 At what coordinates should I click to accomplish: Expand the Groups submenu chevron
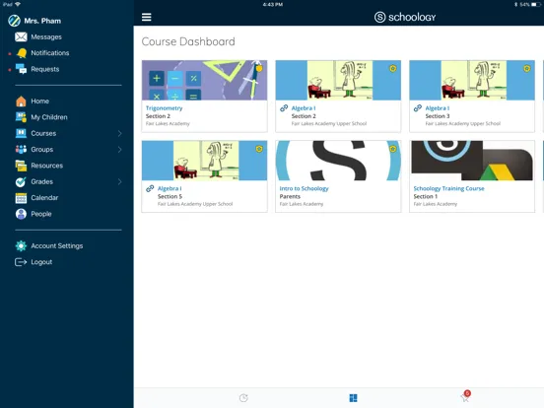tap(119, 150)
